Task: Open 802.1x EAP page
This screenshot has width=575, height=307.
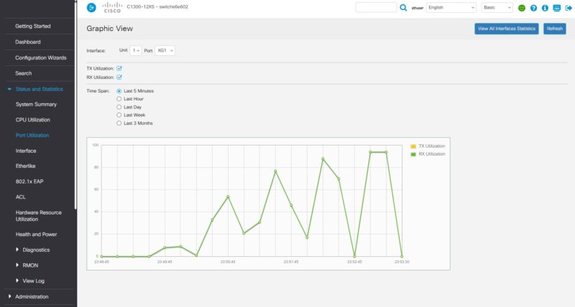Action: (29, 181)
